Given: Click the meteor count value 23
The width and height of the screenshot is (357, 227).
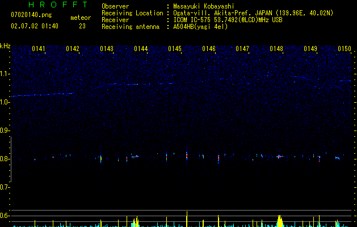Looking at the screenshot, I should (82, 26).
